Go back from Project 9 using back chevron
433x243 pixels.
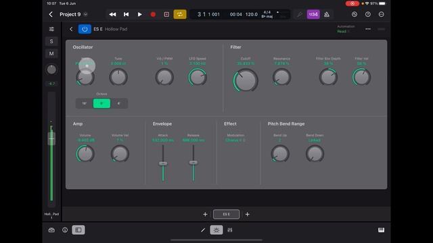click(x=51, y=14)
